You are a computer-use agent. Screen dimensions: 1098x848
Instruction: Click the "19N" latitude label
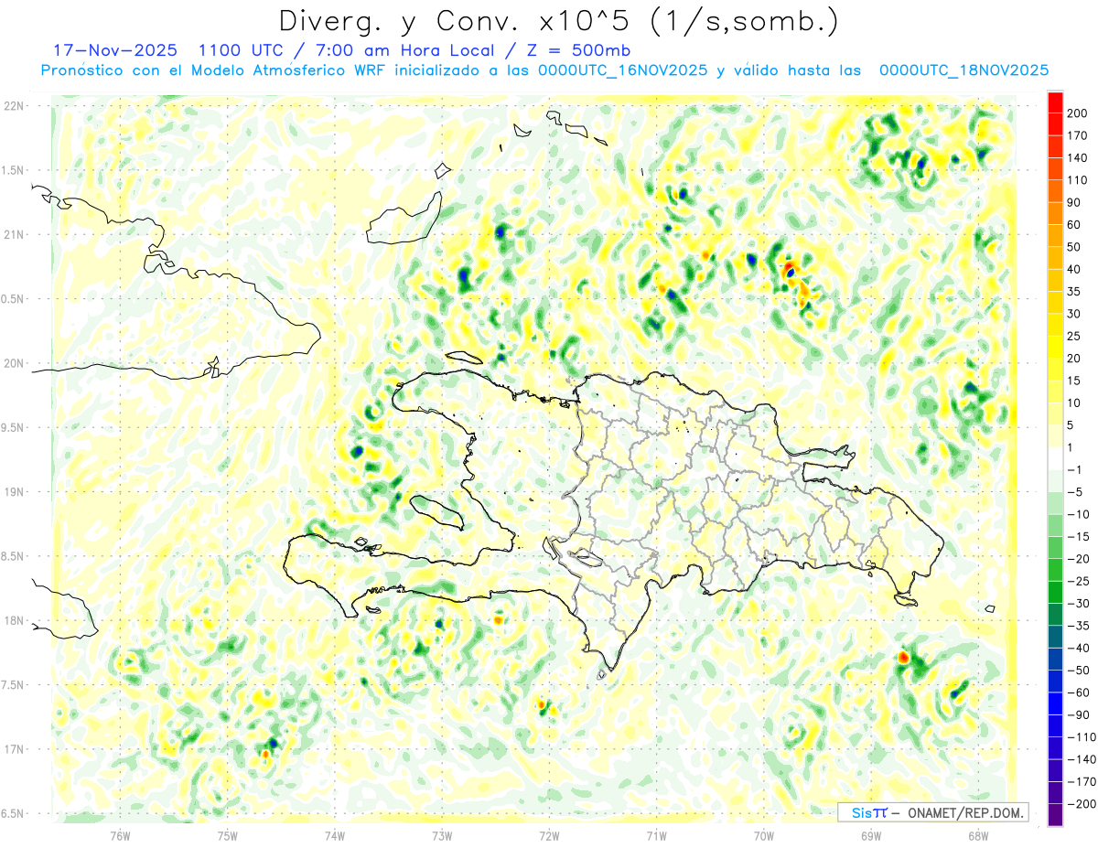(13, 492)
